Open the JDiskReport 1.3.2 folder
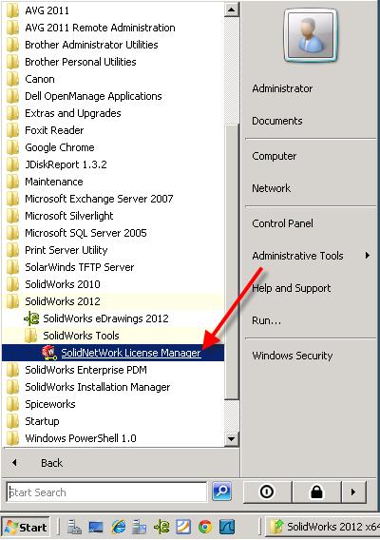The width and height of the screenshot is (380, 540). click(113, 164)
